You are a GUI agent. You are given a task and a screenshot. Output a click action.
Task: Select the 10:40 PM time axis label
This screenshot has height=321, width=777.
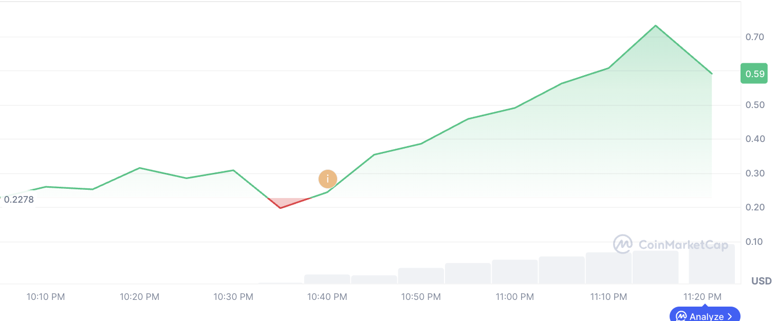tap(327, 297)
